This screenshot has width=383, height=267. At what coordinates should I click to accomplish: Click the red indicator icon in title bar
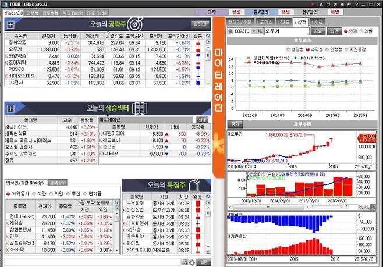[x=313, y=5]
